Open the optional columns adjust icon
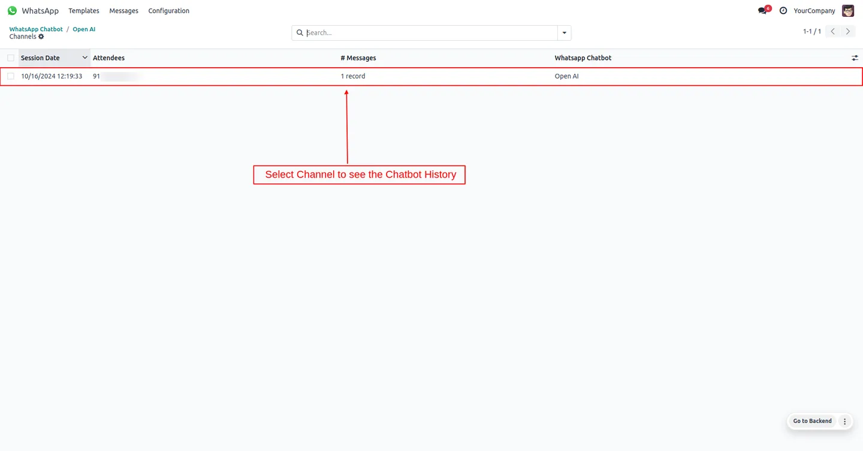 [855, 58]
